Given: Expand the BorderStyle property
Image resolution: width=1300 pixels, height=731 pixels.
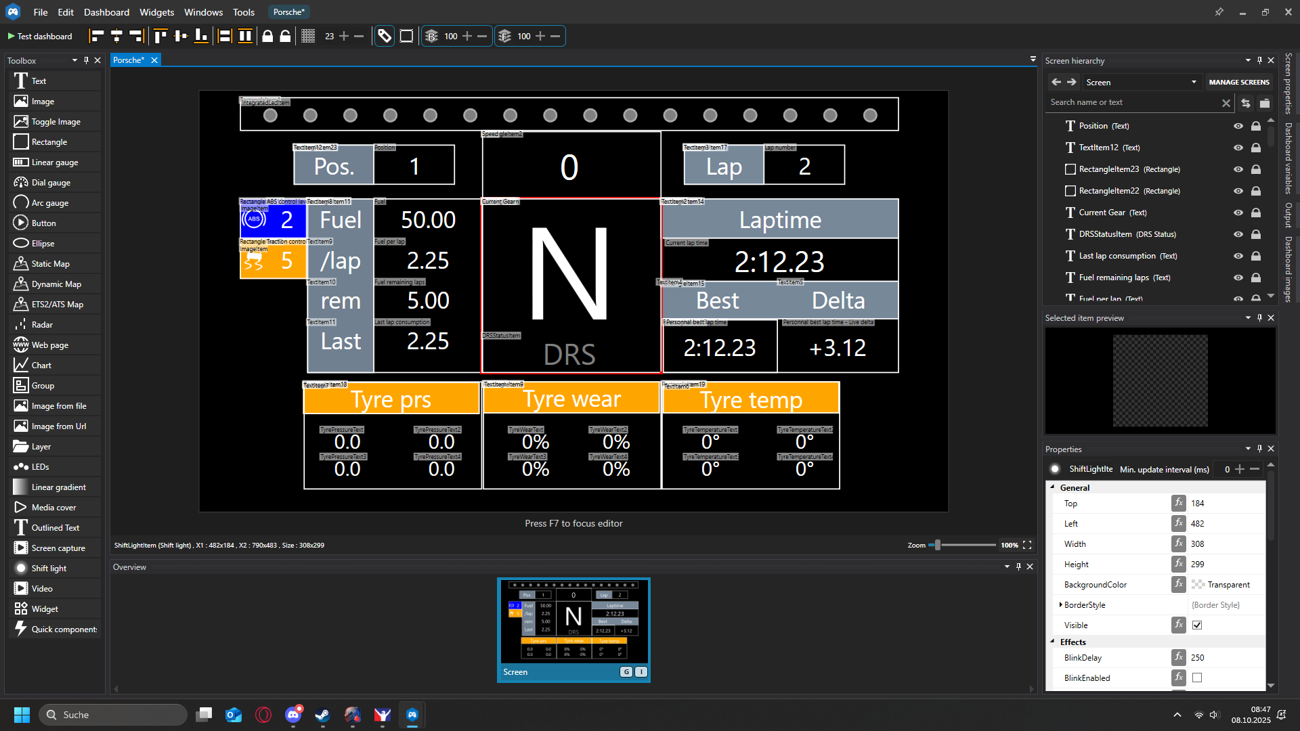Looking at the screenshot, I should click(x=1060, y=604).
